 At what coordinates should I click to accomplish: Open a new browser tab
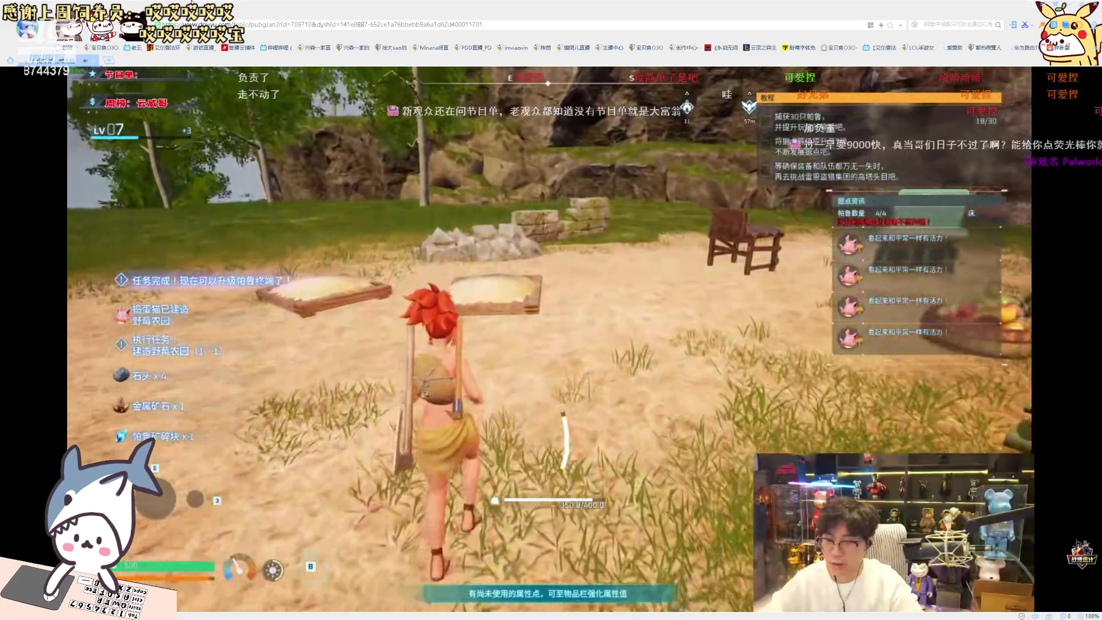tap(108, 60)
